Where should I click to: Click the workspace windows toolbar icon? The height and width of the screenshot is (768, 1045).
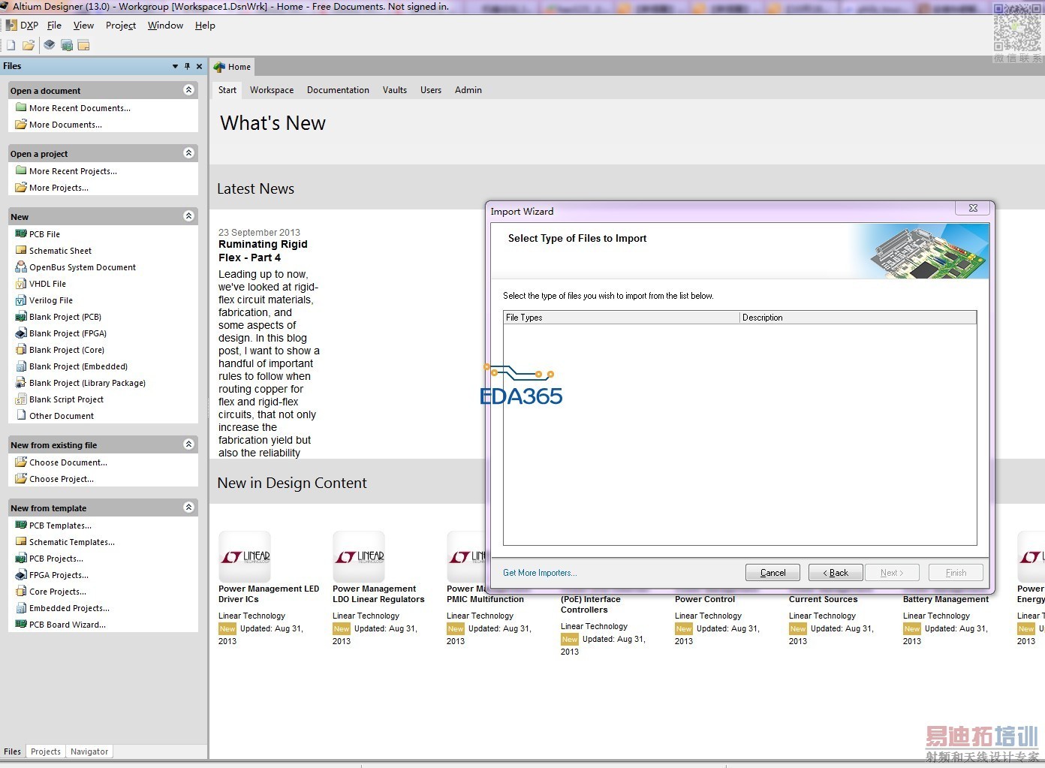(x=83, y=45)
